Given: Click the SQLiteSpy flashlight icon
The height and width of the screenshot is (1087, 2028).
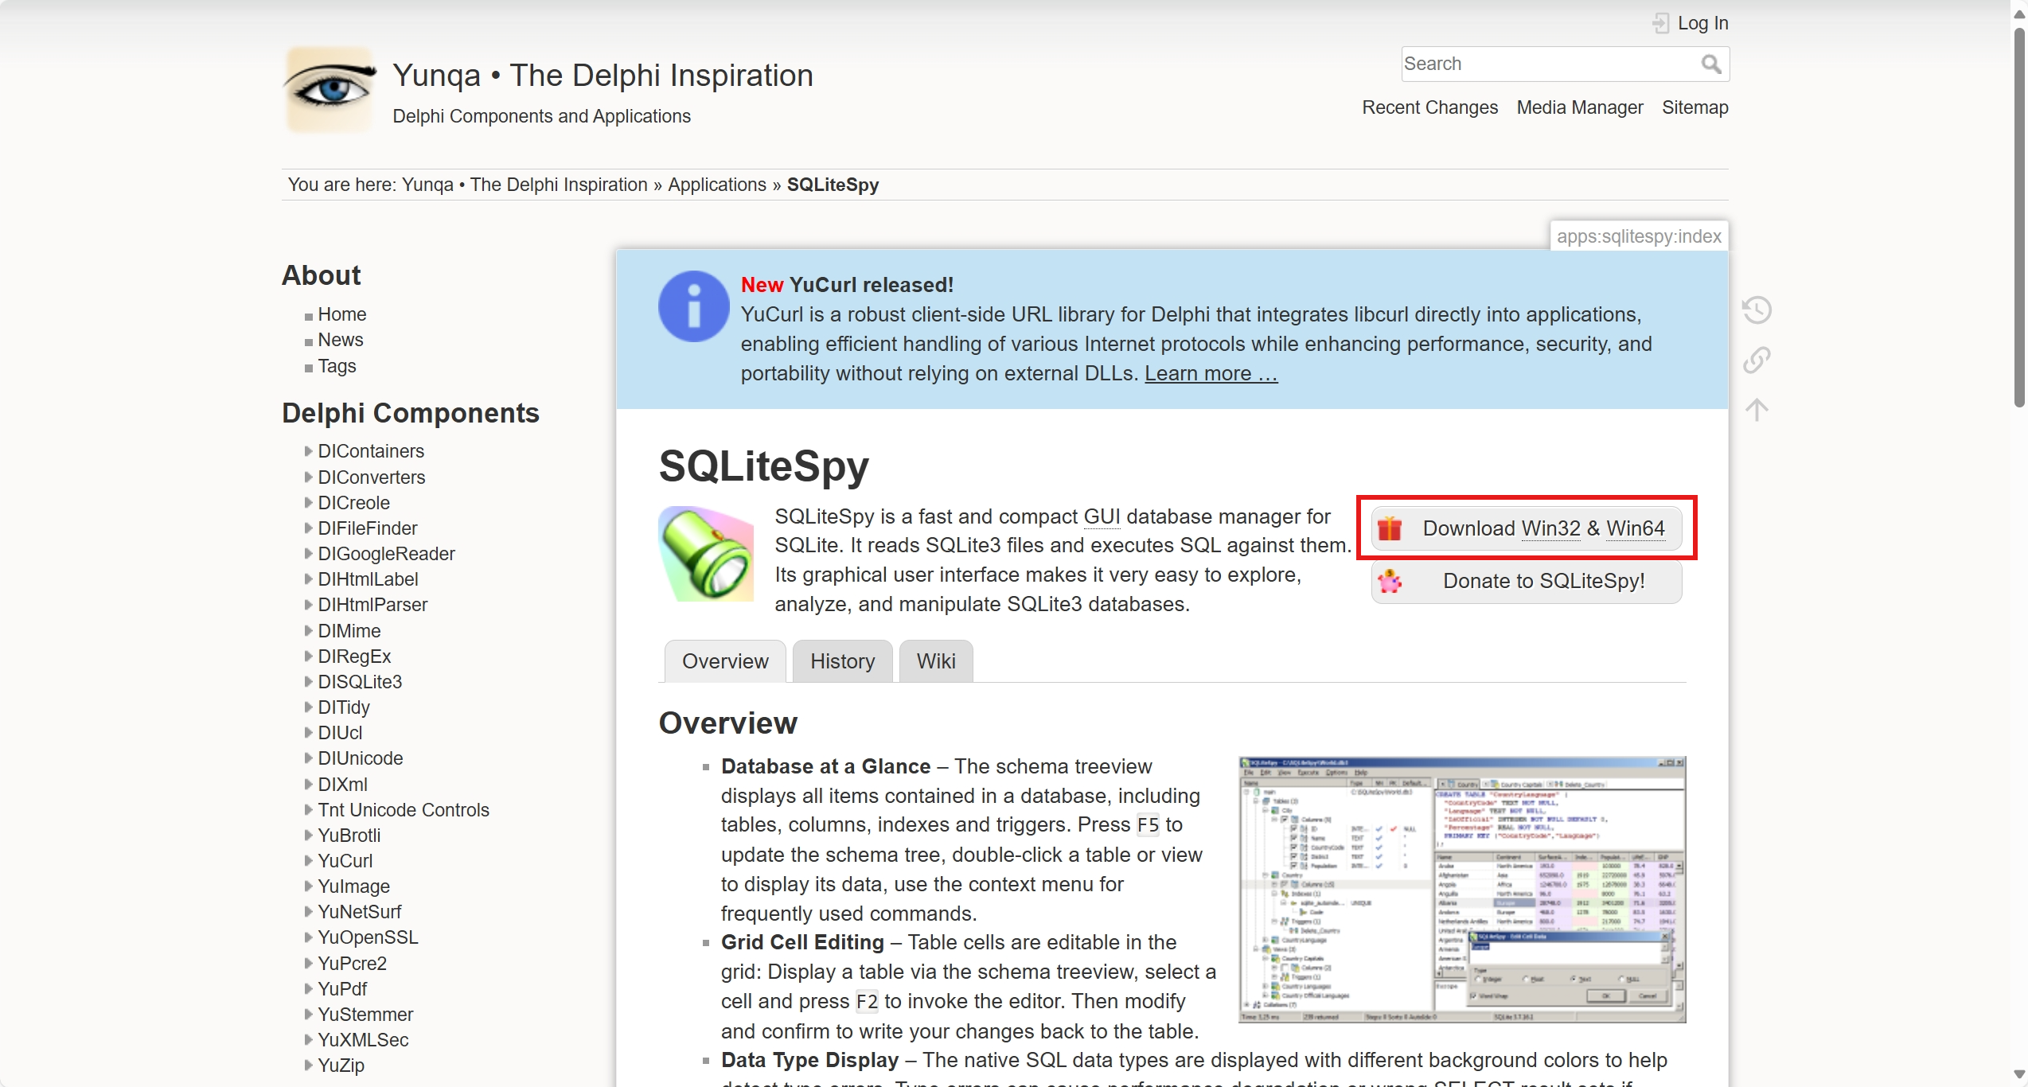Looking at the screenshot, I should (x=706, y=555).
